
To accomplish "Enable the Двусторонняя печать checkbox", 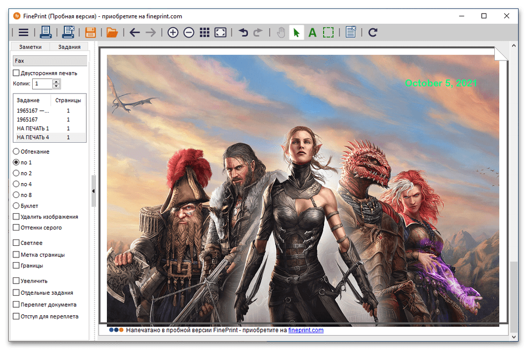I will [x=16, y=73].
